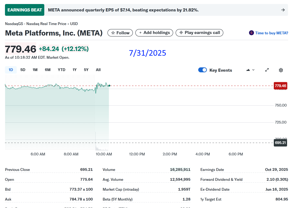Click the icon beside 'Time to buy META?'
Screen dimensions: 293x208
point(251,33)
